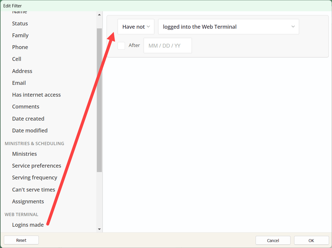Select the Logins made filter field

point(28,225)
